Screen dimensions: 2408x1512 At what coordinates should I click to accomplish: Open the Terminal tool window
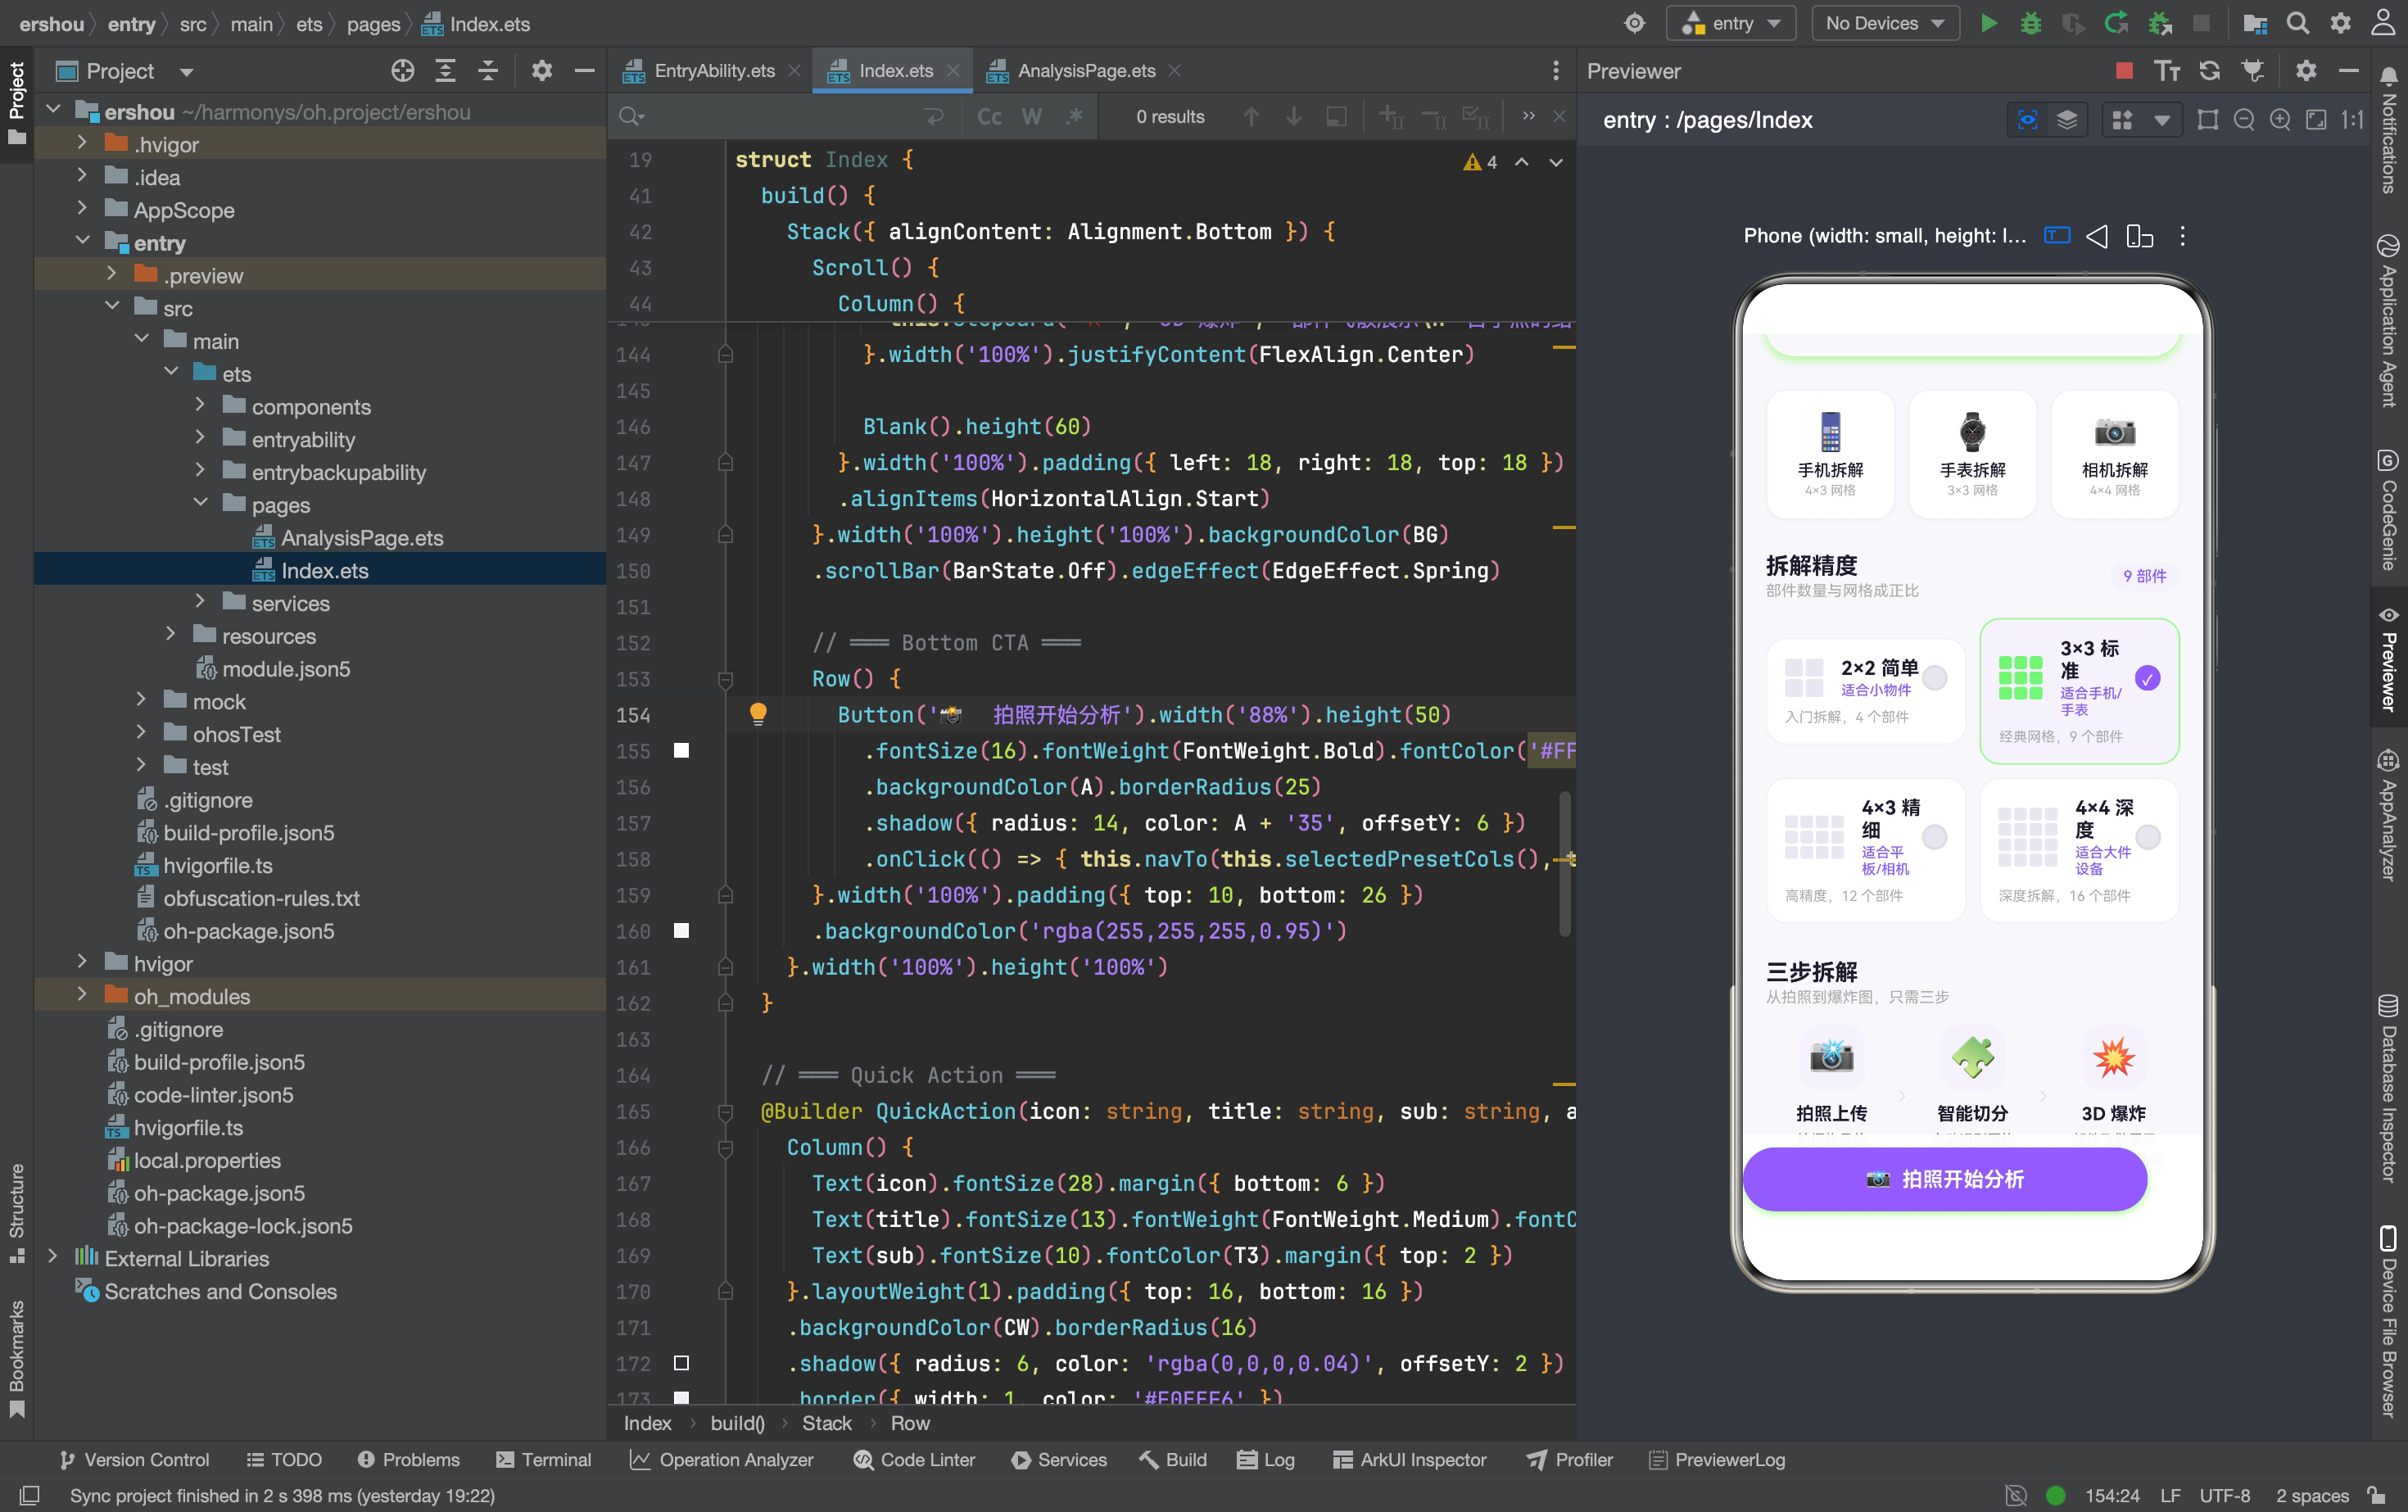pyautogui.click(x=544, y=1459)
